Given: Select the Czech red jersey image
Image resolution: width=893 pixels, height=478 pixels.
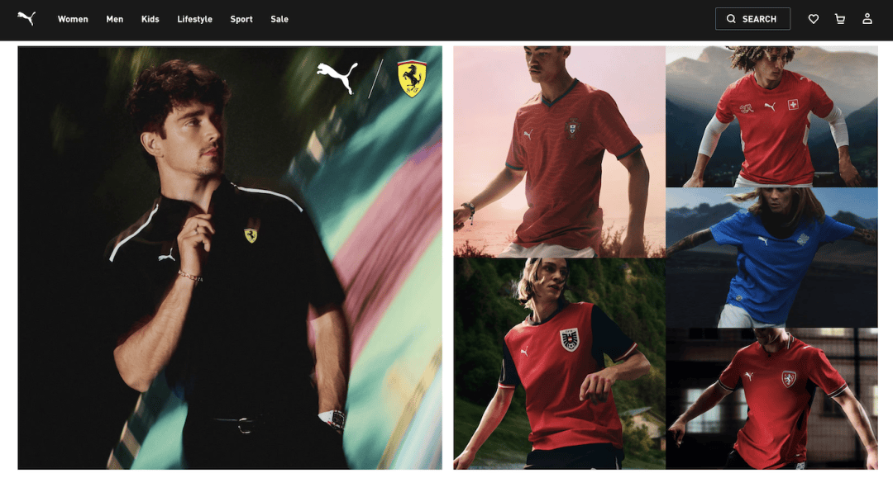Looking at the screenshot, I should click(771, 399).
